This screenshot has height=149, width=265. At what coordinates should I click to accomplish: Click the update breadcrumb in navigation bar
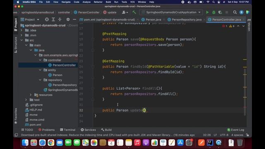(x=110, y=12)
